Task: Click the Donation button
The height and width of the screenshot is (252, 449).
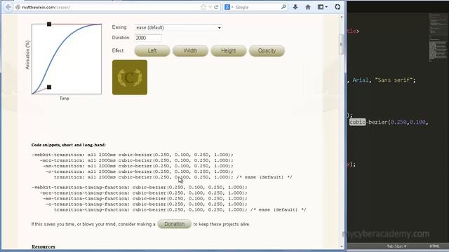Action: coord(175,224)
